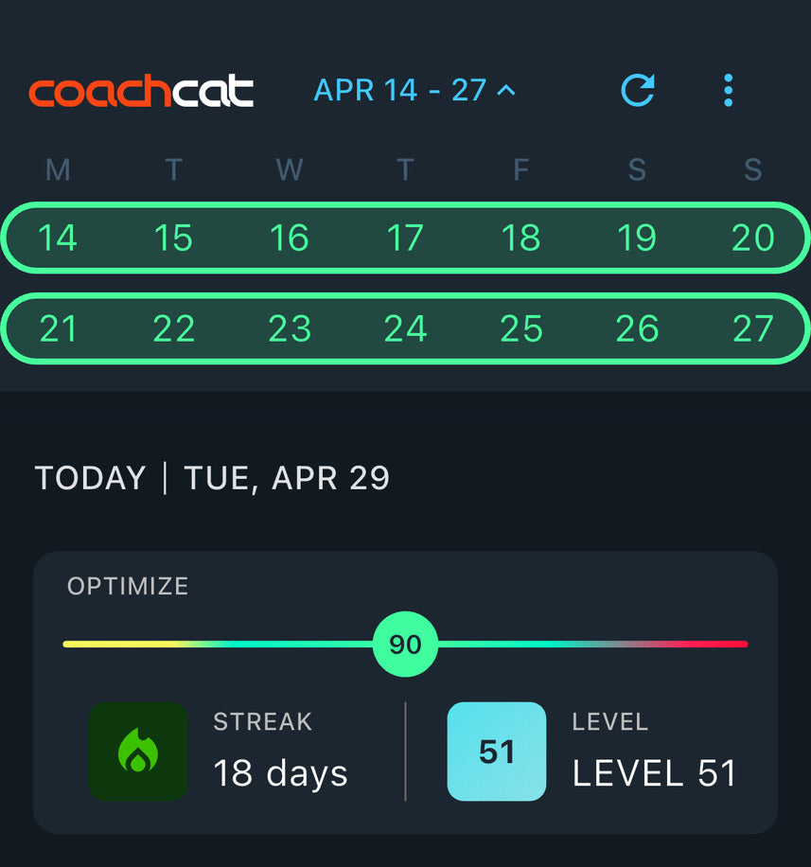This screenshot has height=867, width=811.
Task: Select April 27 in the calendar
Action: [x=754, y=329]
